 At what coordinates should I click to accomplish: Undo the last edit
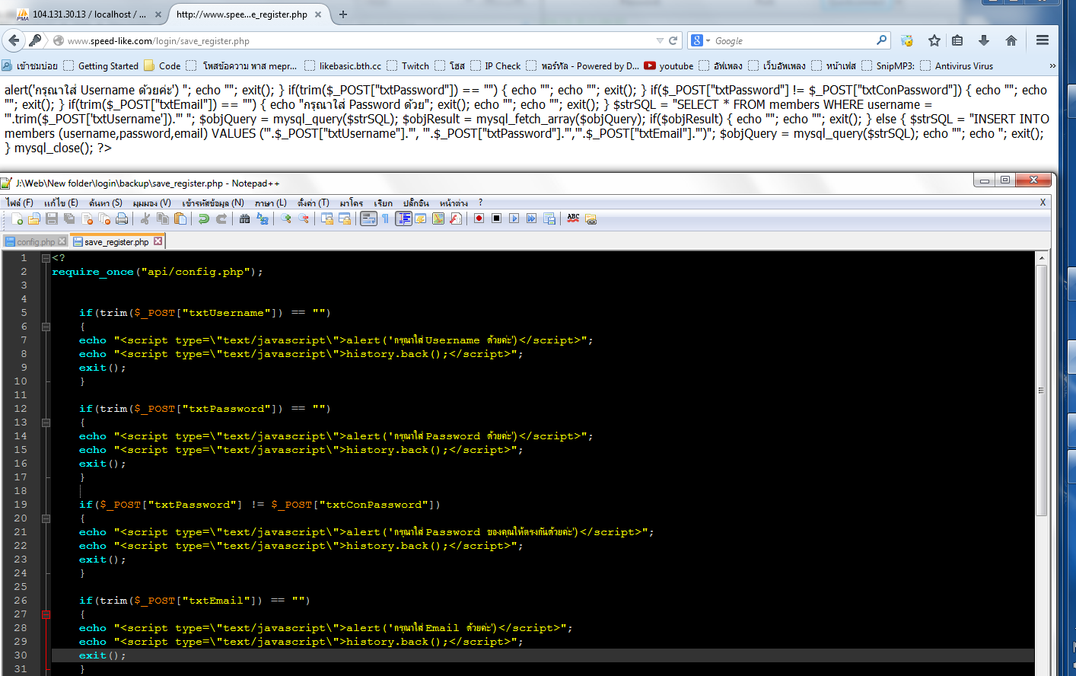[203, 219]
